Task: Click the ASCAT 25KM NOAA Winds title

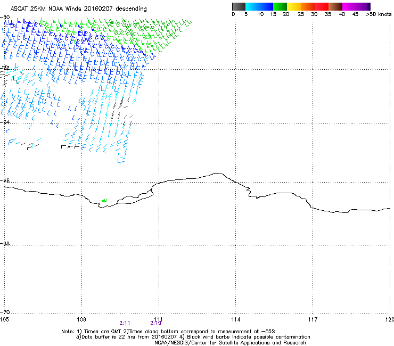Action: [x=78, y=9]
